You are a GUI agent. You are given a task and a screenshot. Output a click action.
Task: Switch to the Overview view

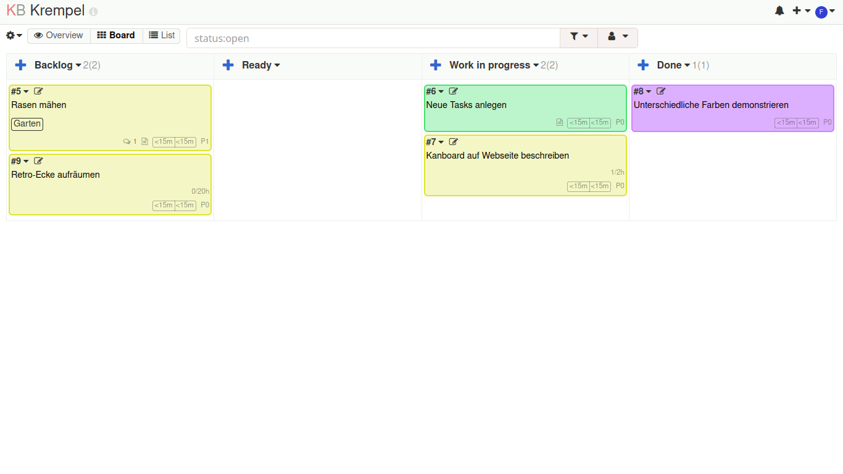(x=59, y=36)
